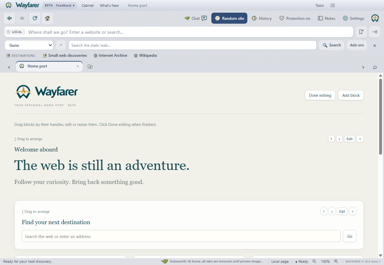Open the Wikipedia bookmark

145,55
